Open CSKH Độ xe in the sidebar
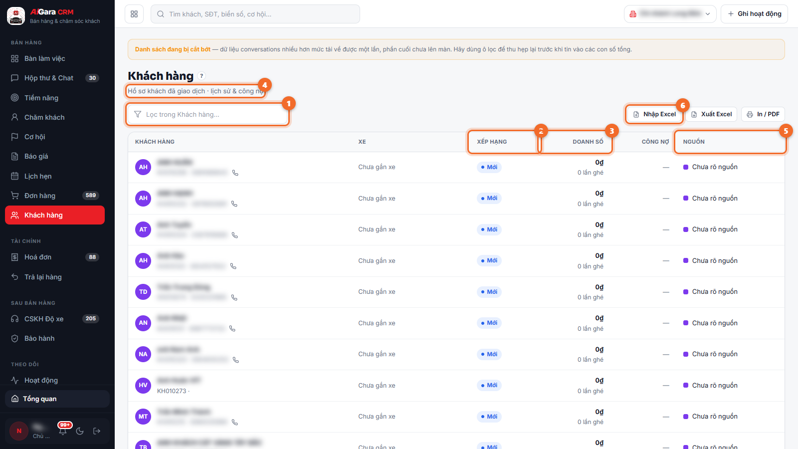The image size is (798, 449). pyautogui.click(x=55, y=319)
